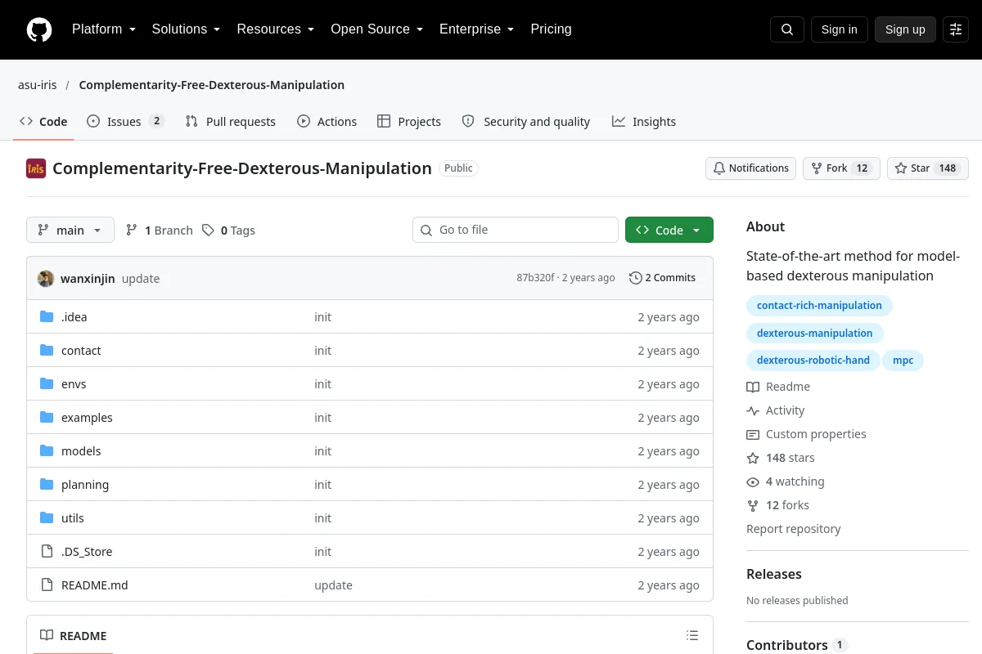The height and width of the screenshot is (654, 982).
Task: Click the Fork 12 button
Action: 841,168
